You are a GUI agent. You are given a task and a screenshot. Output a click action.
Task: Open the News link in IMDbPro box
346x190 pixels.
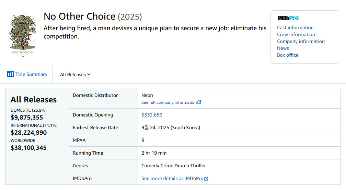pyautogui.click(x=283, y=48)
